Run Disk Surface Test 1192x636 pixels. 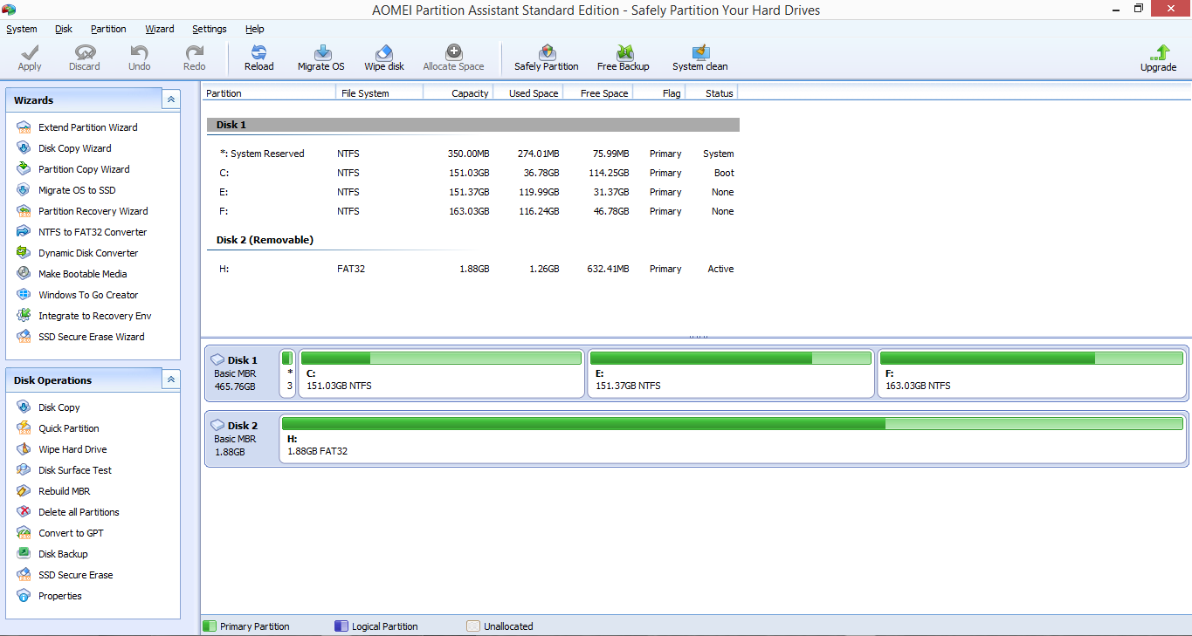point(64,470)
